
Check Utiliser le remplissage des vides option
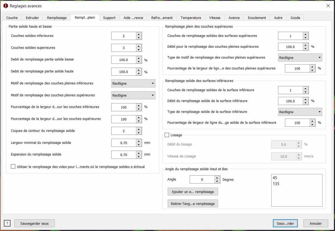(13, 167)
